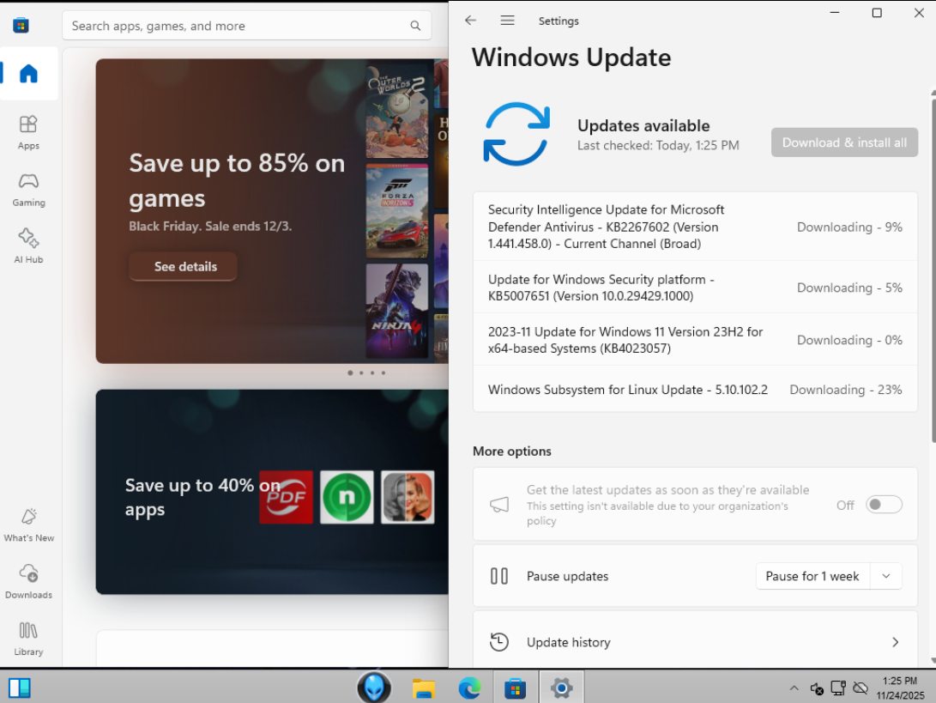Go back in Settings window
This screenshot has width=936, height=703.
(x=470, y=21)
